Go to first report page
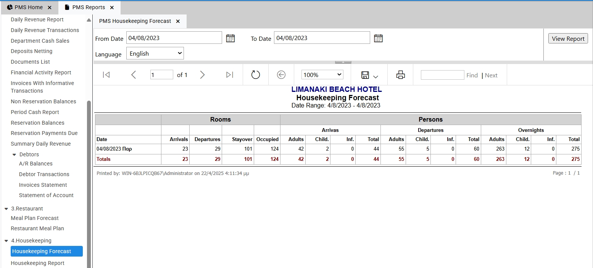The image size is (593, 268). pos(106,75)
